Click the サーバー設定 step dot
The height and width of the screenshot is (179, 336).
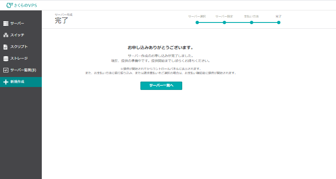224,22
